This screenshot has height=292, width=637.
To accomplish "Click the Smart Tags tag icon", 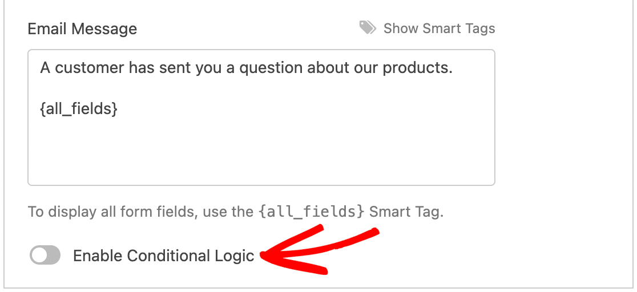I will (368, 27).
